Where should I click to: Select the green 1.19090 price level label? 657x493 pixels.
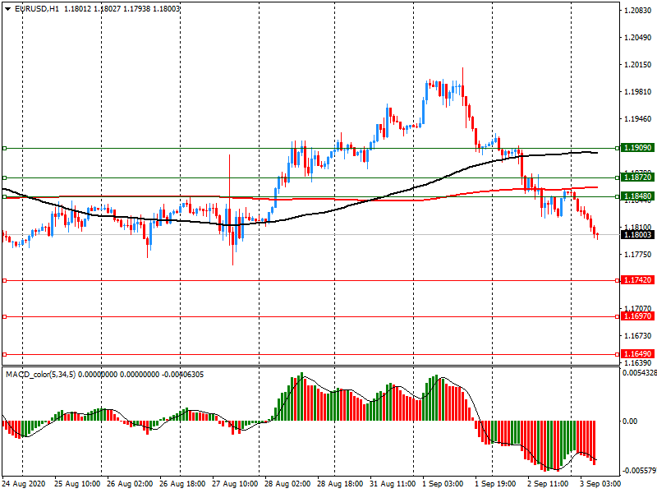(637, 148)
